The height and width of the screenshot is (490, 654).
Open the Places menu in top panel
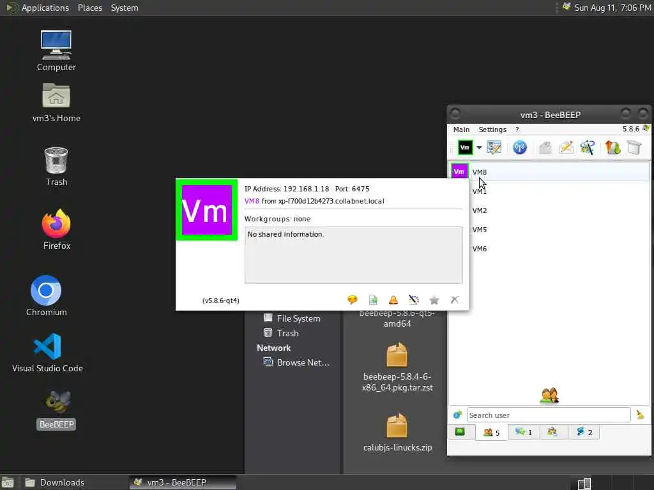(x=89, y=8)
